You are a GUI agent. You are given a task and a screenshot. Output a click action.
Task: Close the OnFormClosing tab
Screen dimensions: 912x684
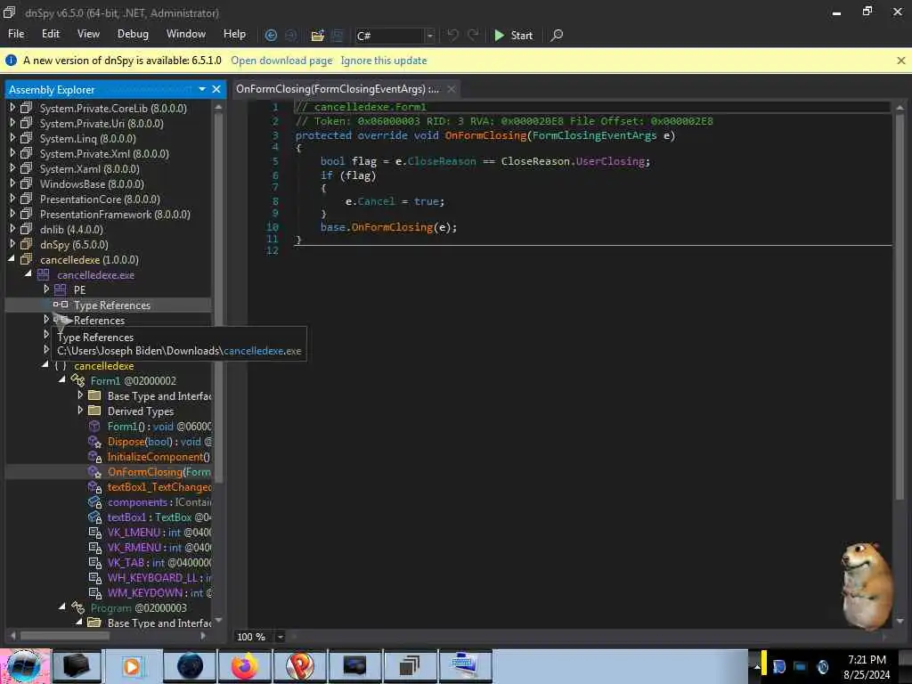(x=452, y=89)
